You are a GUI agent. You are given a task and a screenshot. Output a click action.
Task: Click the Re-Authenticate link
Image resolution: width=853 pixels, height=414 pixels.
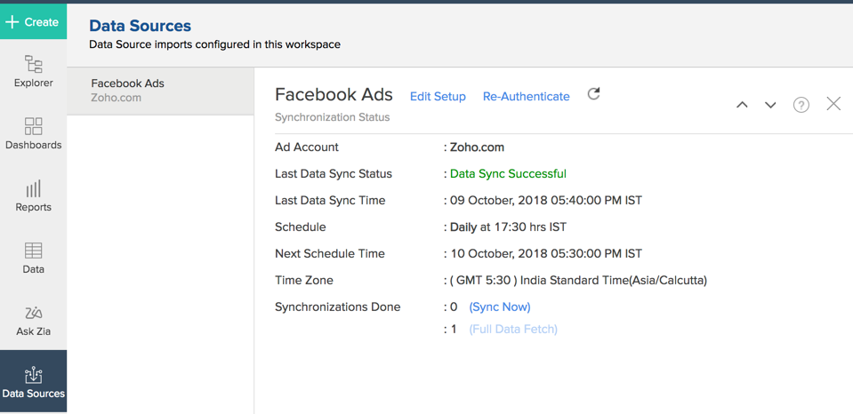(x=526, y=96)
